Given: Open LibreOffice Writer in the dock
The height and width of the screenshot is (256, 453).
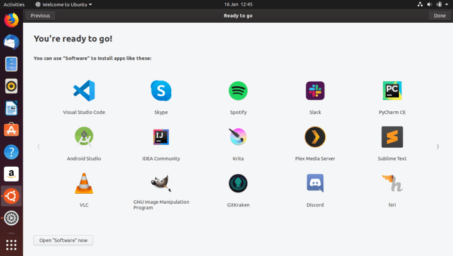Looking at the screenshot, I should tap(11, 108).
